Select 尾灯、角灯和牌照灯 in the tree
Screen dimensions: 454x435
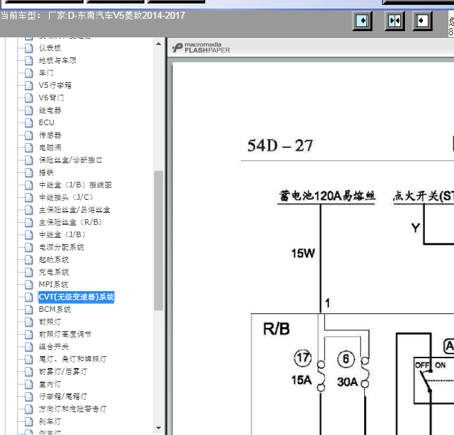coord(73,360)
